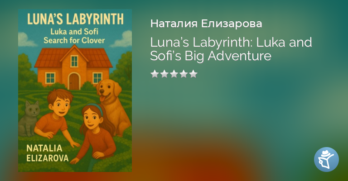Click the 'Search for Clover' cover subtitle
The height and width of the screenshot is (181, 348).
pos(74,40)
